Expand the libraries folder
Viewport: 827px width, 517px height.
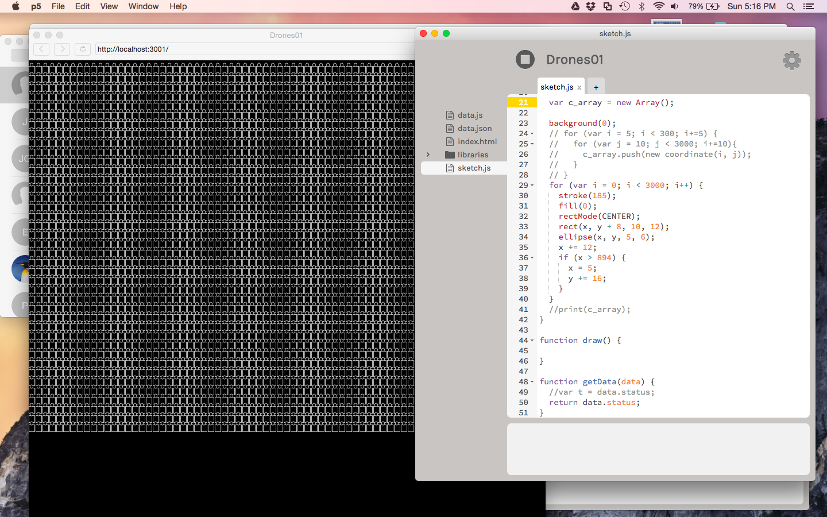click(x=428, y=155)
